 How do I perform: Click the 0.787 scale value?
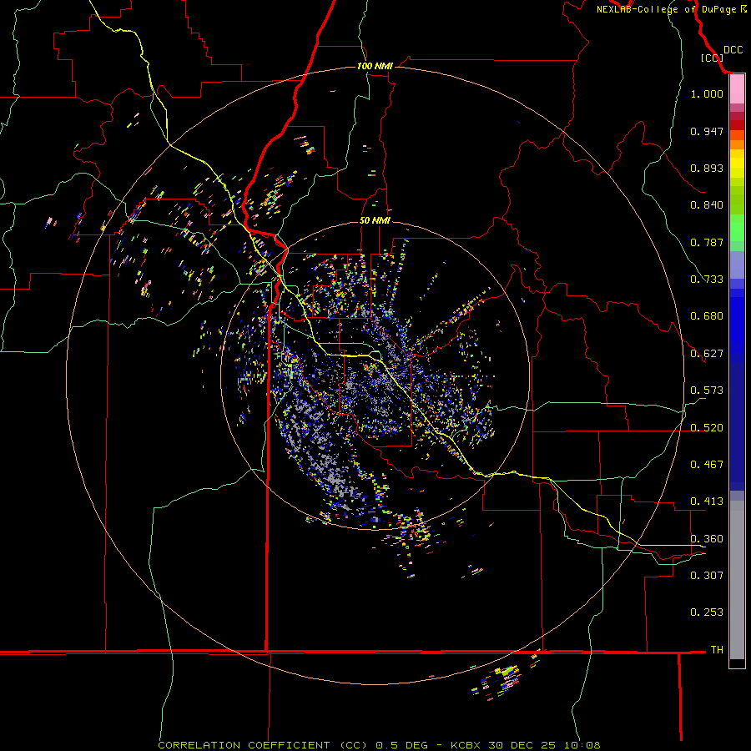coord(707,242)
